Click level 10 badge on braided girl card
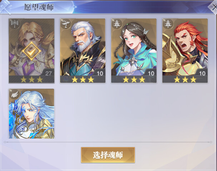217x171 pixels. (151, 73)
